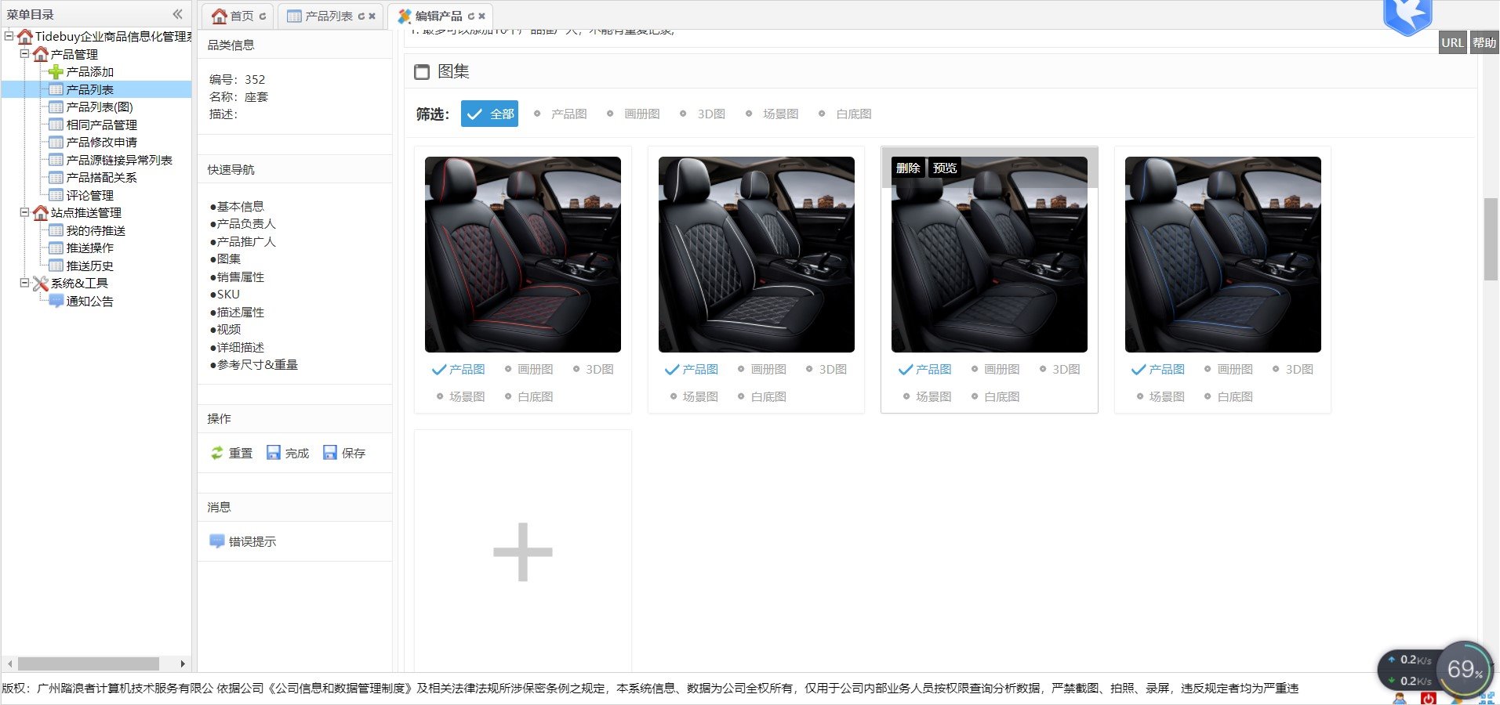This screenshot has height=705, width=1500.
Task: Collapse the 产品管理 tree node
Action: 24,54
